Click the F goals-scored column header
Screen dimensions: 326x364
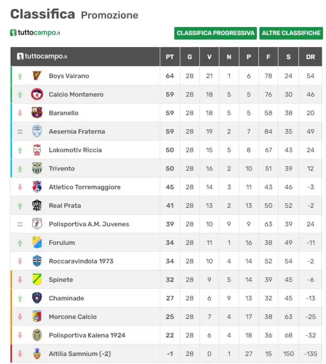pyautogui.click(x=268, y=57)
